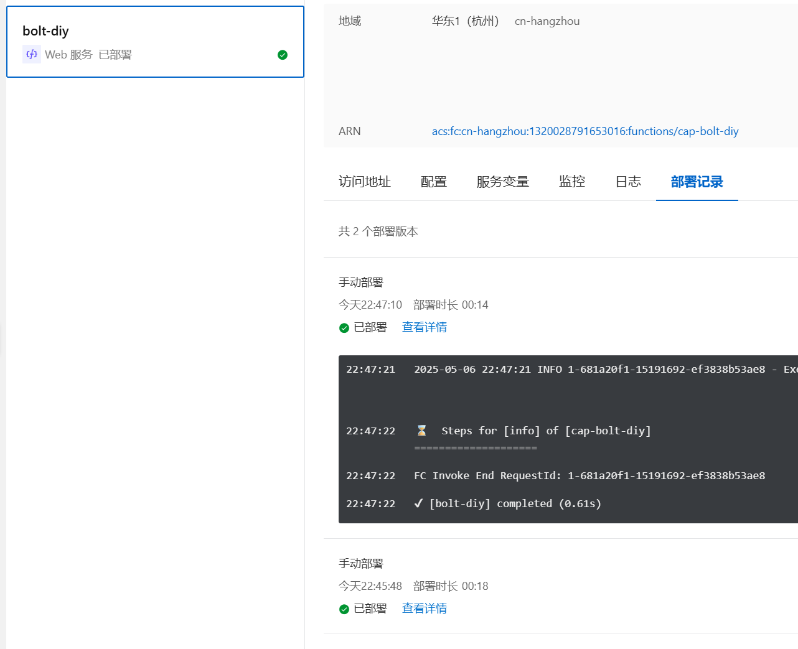The height and width of the screenshot is (649, 798).
Task: Switch to the 访问地址 tab
Action: tap(364, 182)
